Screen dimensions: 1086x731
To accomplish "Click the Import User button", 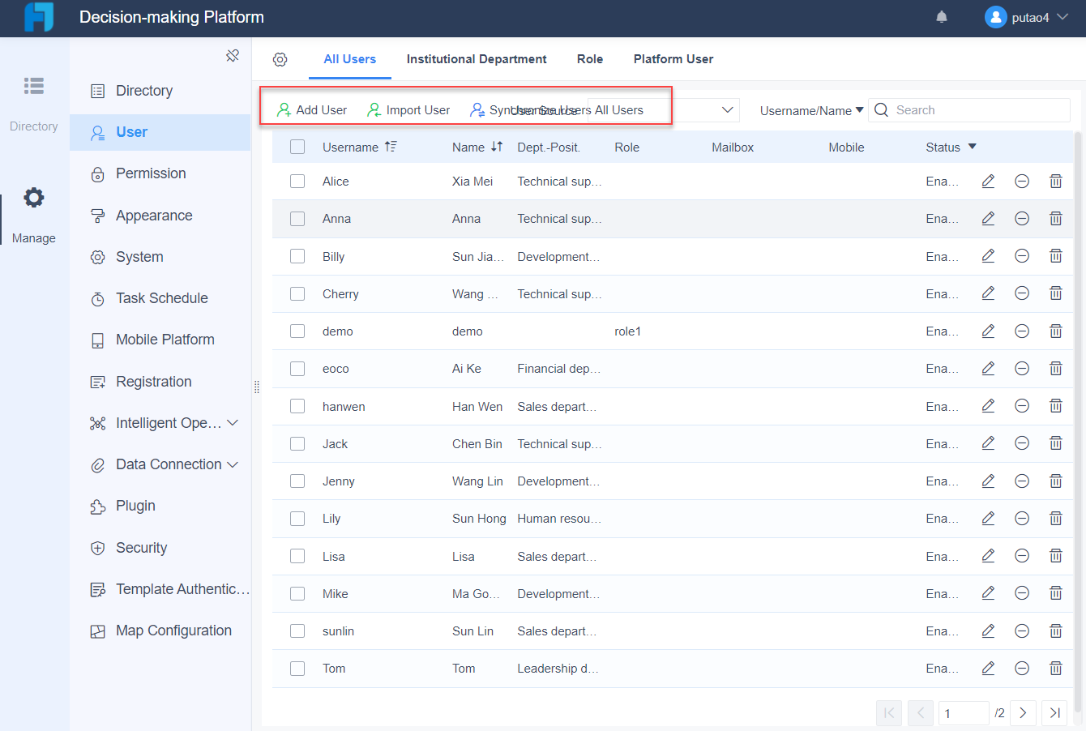I will [x=408, y=109].
